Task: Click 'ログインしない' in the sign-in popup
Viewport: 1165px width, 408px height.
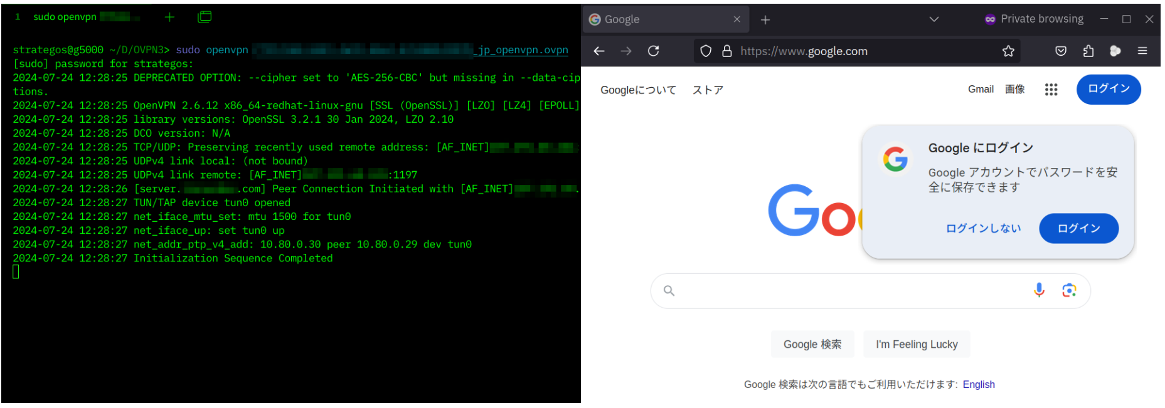Action: (x=983, y=229)
